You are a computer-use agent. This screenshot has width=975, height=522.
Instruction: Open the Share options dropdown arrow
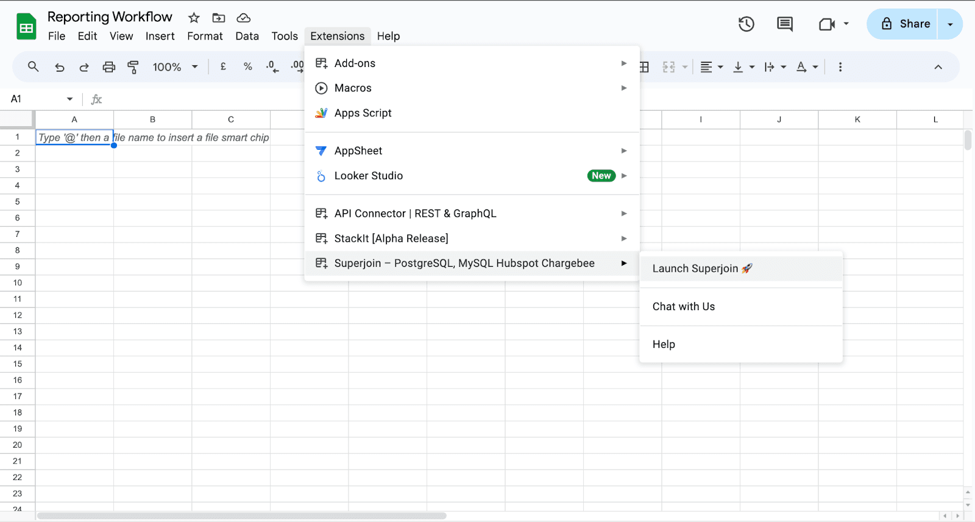pos(950,24)
